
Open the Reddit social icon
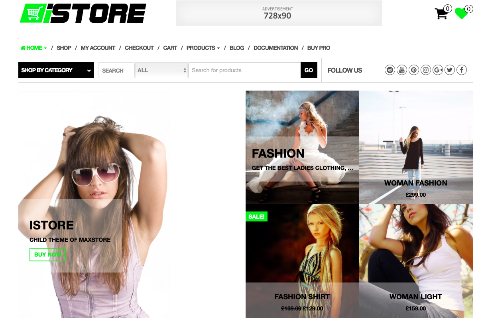[x=390, y=69]
